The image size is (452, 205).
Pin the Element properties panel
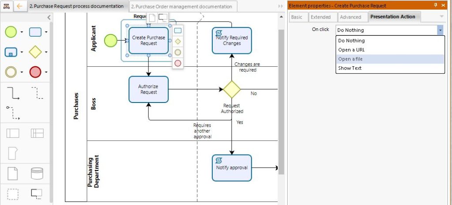tap(436, 5)
